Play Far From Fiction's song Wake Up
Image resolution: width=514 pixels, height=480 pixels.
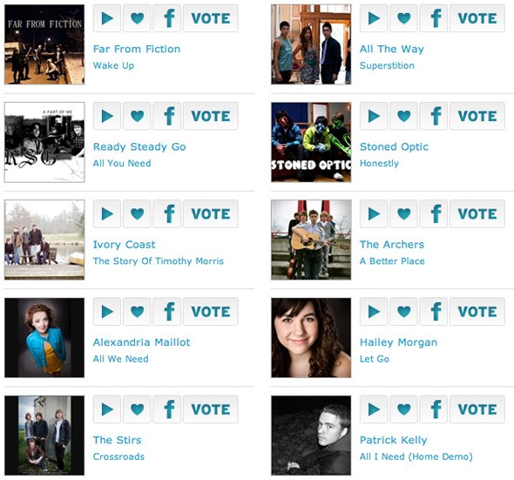(107, 18)
